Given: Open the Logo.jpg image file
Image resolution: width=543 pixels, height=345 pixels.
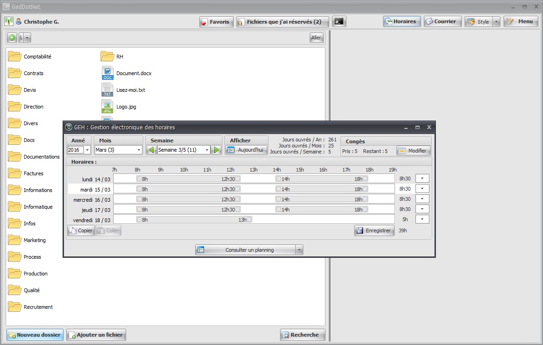Looking at the screenshot, I should [108, 107].
